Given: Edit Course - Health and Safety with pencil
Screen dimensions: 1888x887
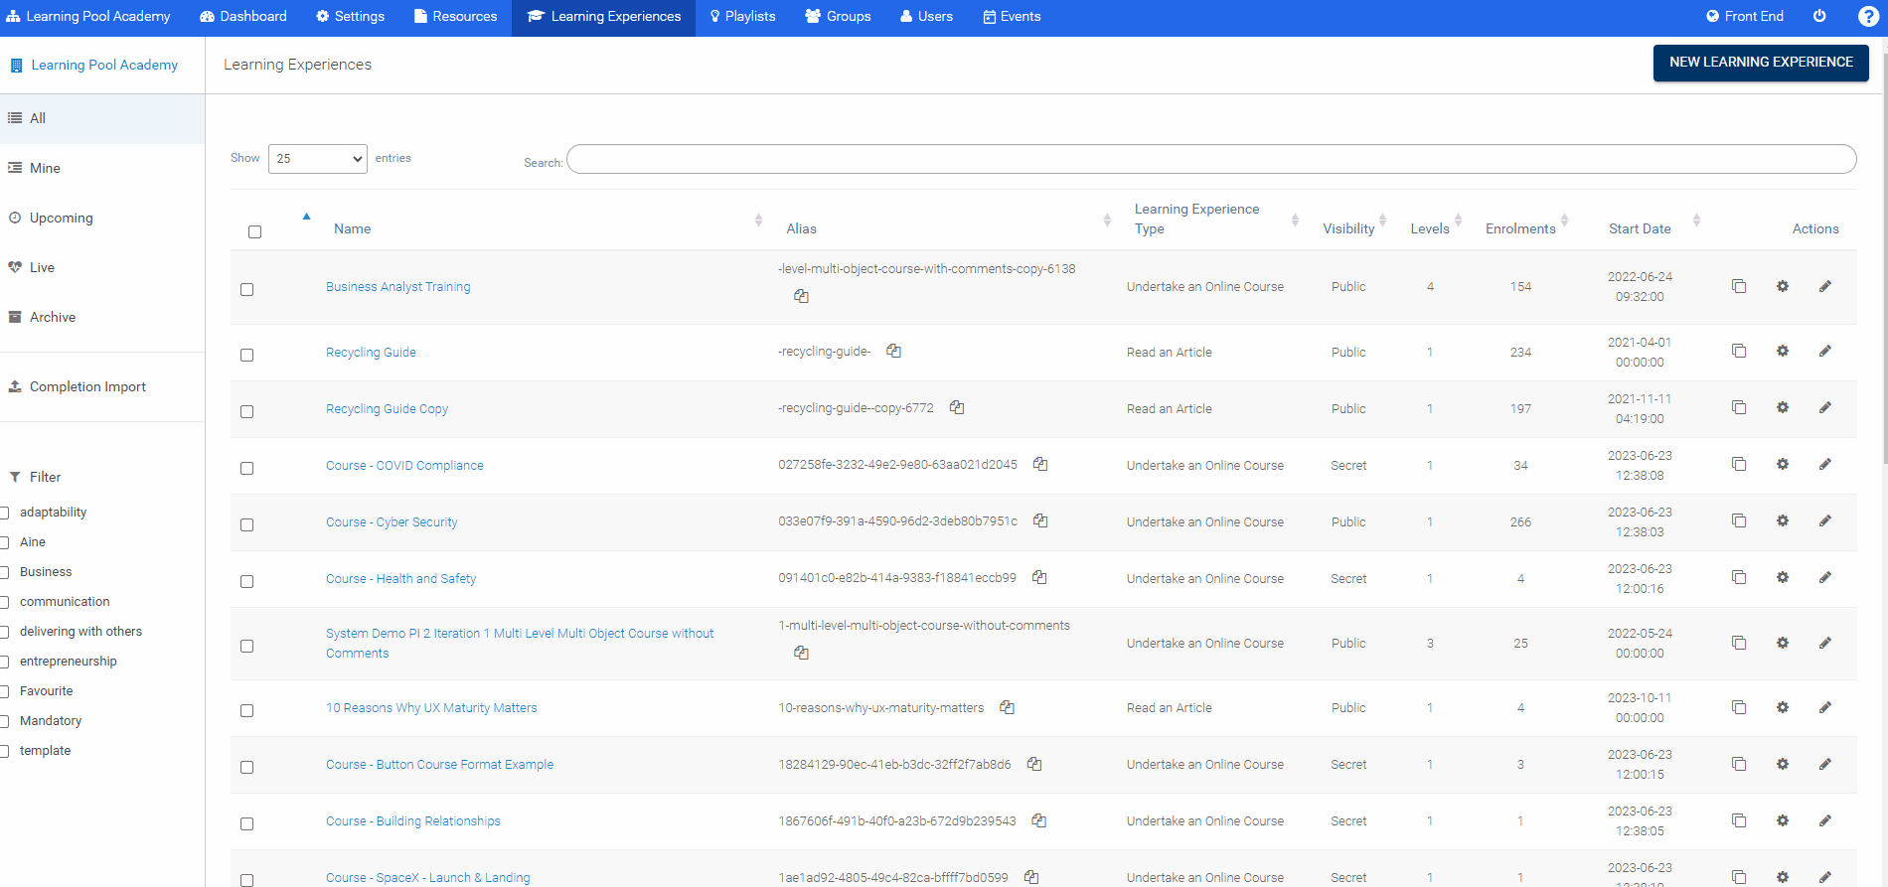Looking at the screenshot, I should click(x=1825, y=578).
